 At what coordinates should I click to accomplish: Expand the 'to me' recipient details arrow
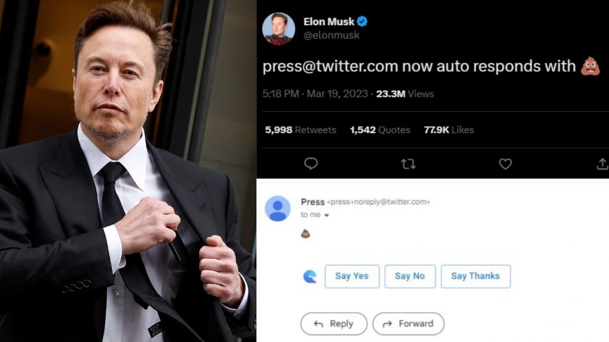[x=327, y=215]
